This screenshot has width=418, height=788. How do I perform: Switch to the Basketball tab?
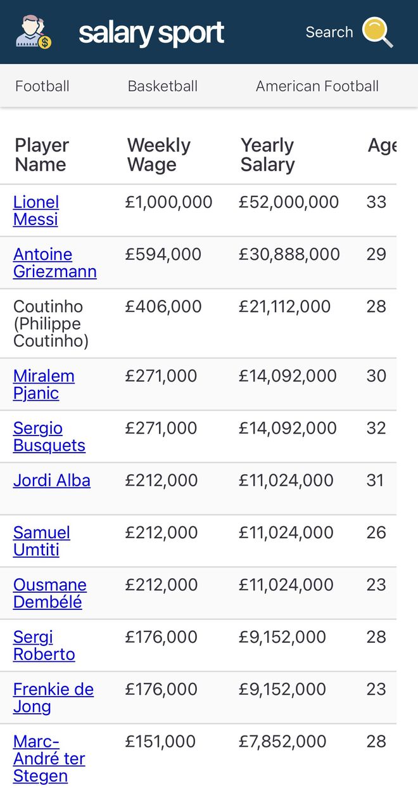[x=163, y=86]
